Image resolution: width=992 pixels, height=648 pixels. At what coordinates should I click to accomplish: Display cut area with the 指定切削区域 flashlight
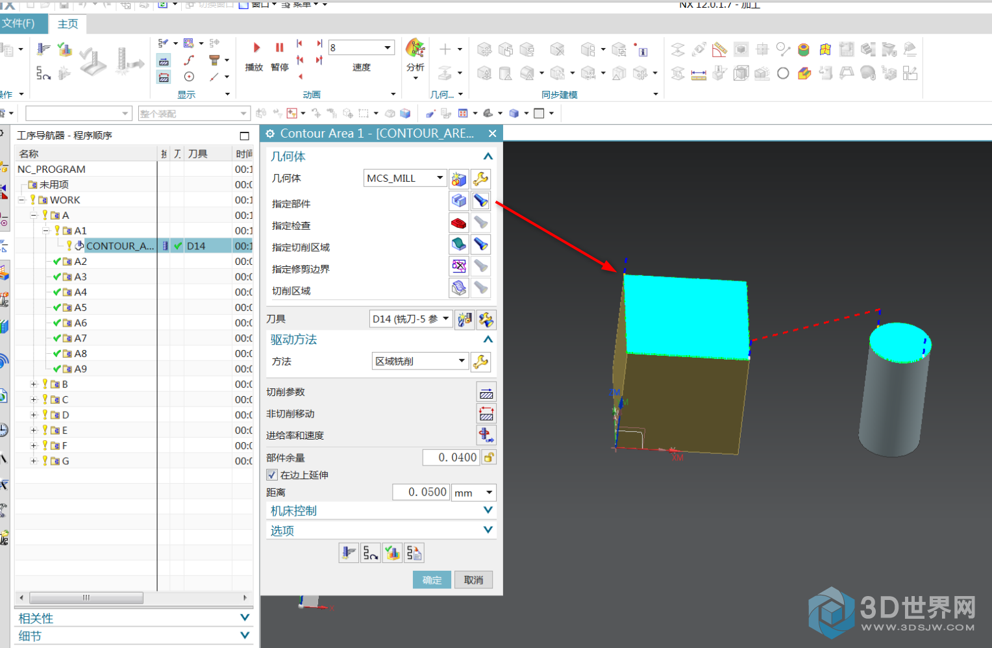[x=481, y=244]
